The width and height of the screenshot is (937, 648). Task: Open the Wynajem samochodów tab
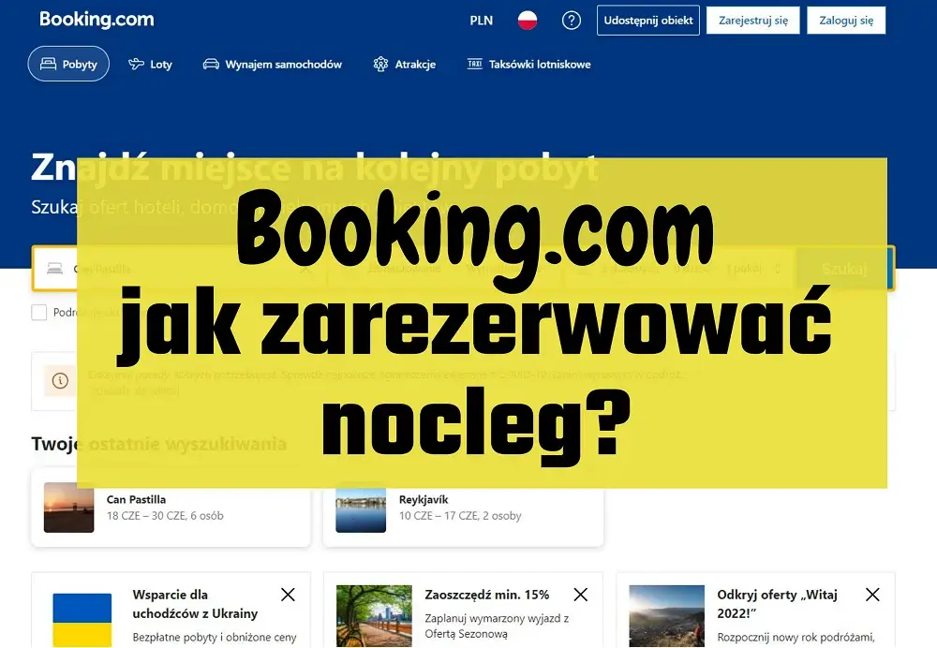273,64
